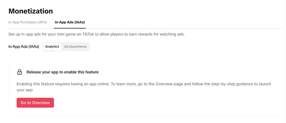
Task: Switch to Ad placements view
Action: coord(75,46)
